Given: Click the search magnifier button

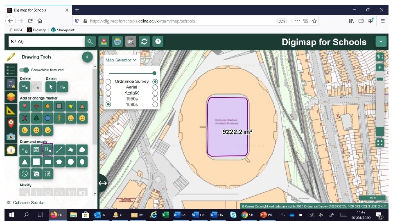Looking at the screenshot, I should pyautogui.click(x=90, y=42).
